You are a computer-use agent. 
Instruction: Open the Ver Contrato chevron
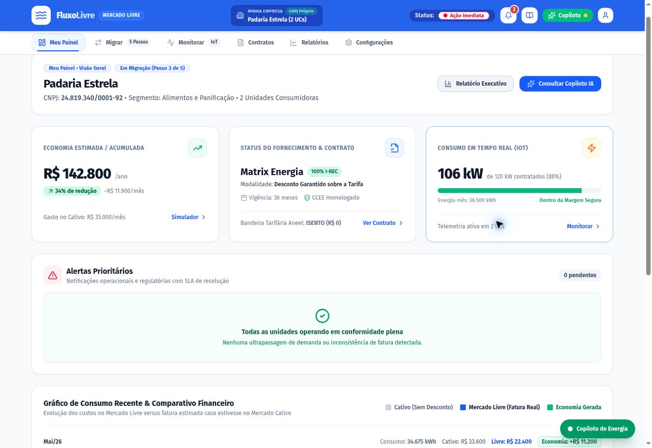400,223
